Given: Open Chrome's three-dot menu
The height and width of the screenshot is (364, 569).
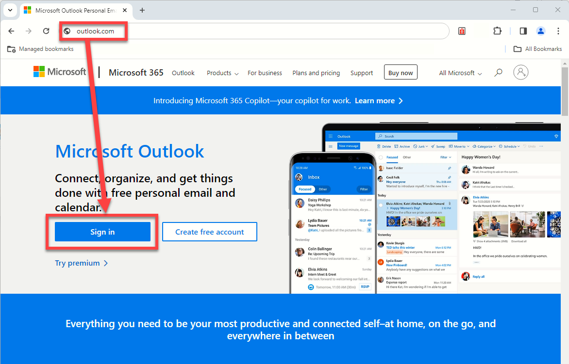Looking at the screenshot, I should [558, 31].
